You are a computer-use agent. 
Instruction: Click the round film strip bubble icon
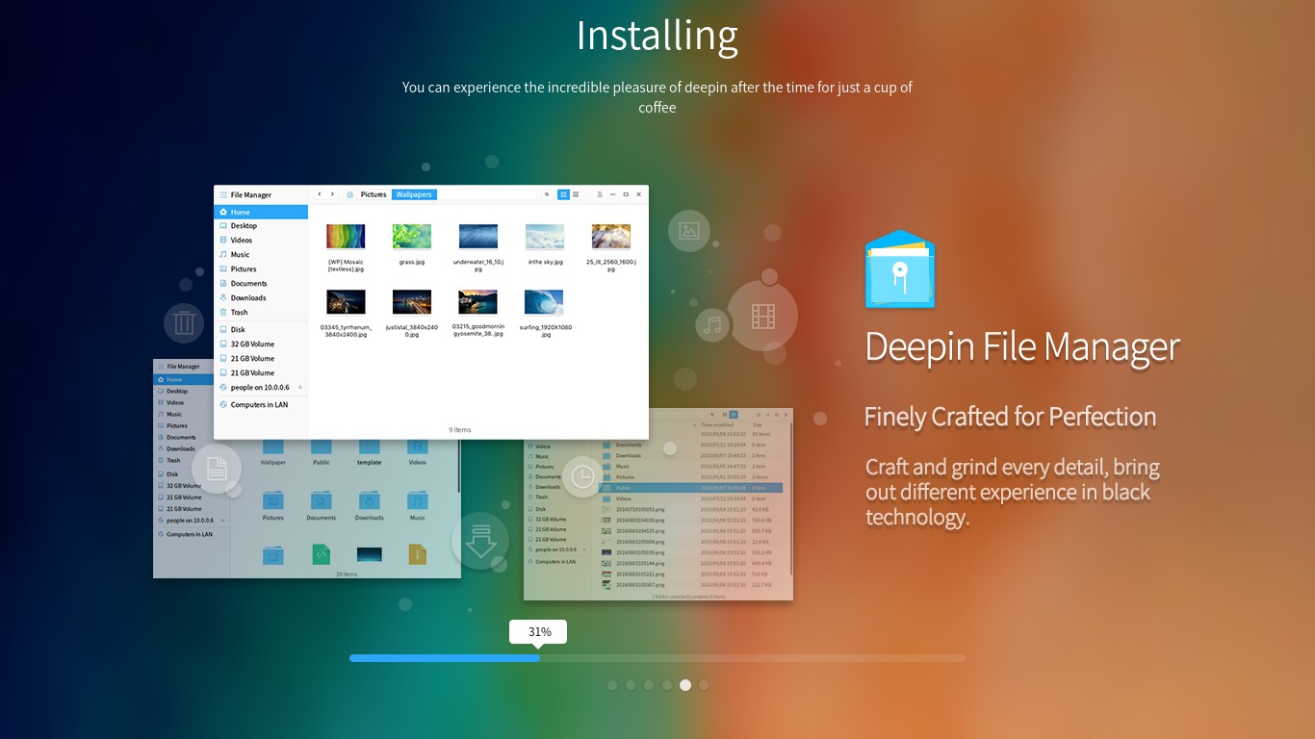coord(763,316)
